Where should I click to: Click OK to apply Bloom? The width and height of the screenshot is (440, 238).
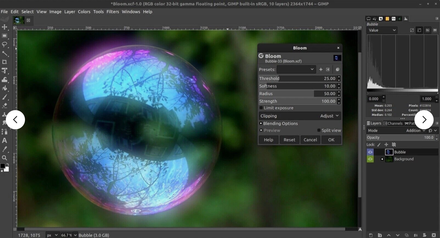331,140
